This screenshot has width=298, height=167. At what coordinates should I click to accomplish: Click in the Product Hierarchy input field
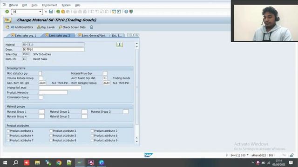click(53, 92)
